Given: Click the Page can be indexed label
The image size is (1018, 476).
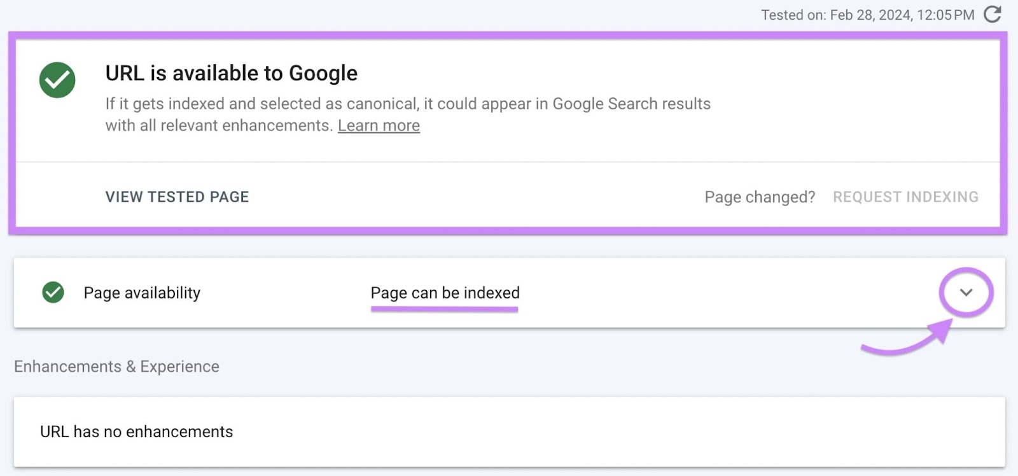Looking at the screenshot, I should (445, 293).
